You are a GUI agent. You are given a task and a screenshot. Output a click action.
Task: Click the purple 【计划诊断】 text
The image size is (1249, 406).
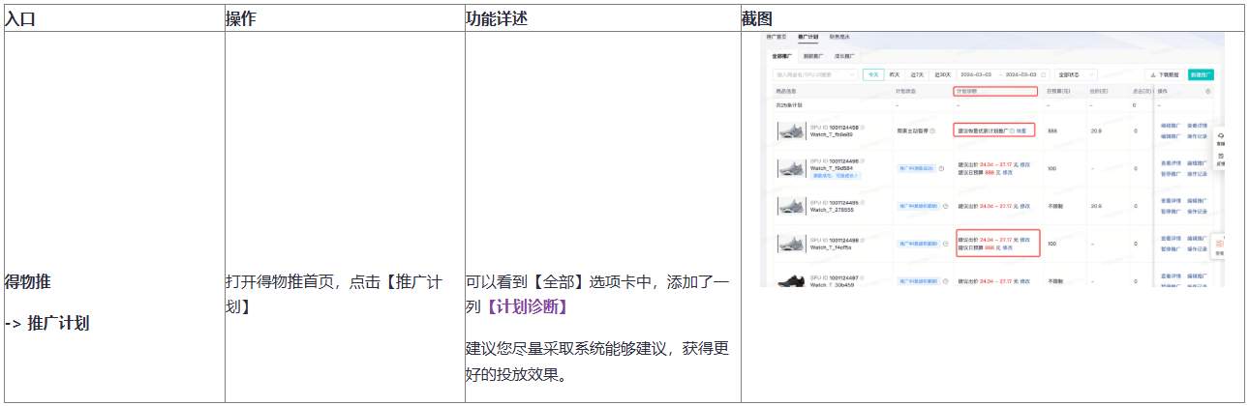pyautogui.click(x=527, y=305)
